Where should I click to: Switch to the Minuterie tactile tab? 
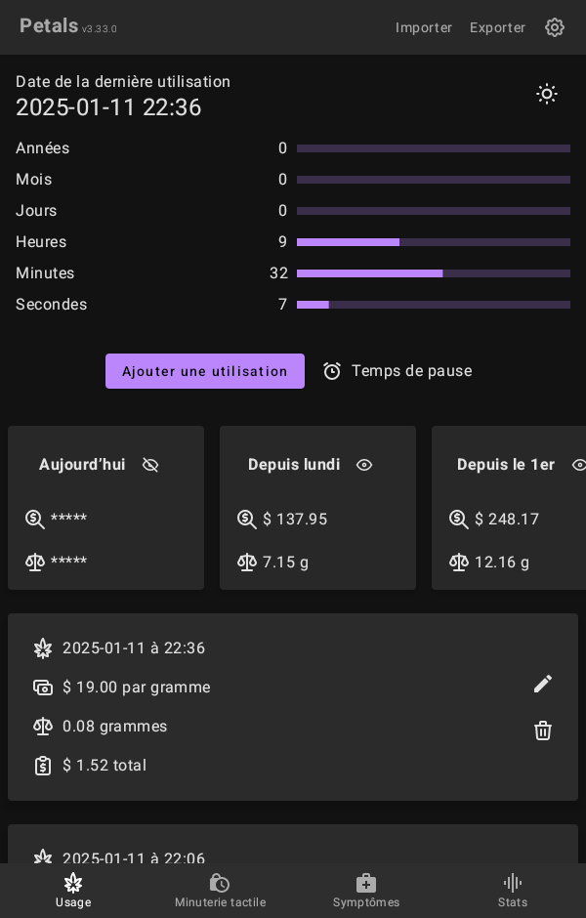(x=220, y=890)
